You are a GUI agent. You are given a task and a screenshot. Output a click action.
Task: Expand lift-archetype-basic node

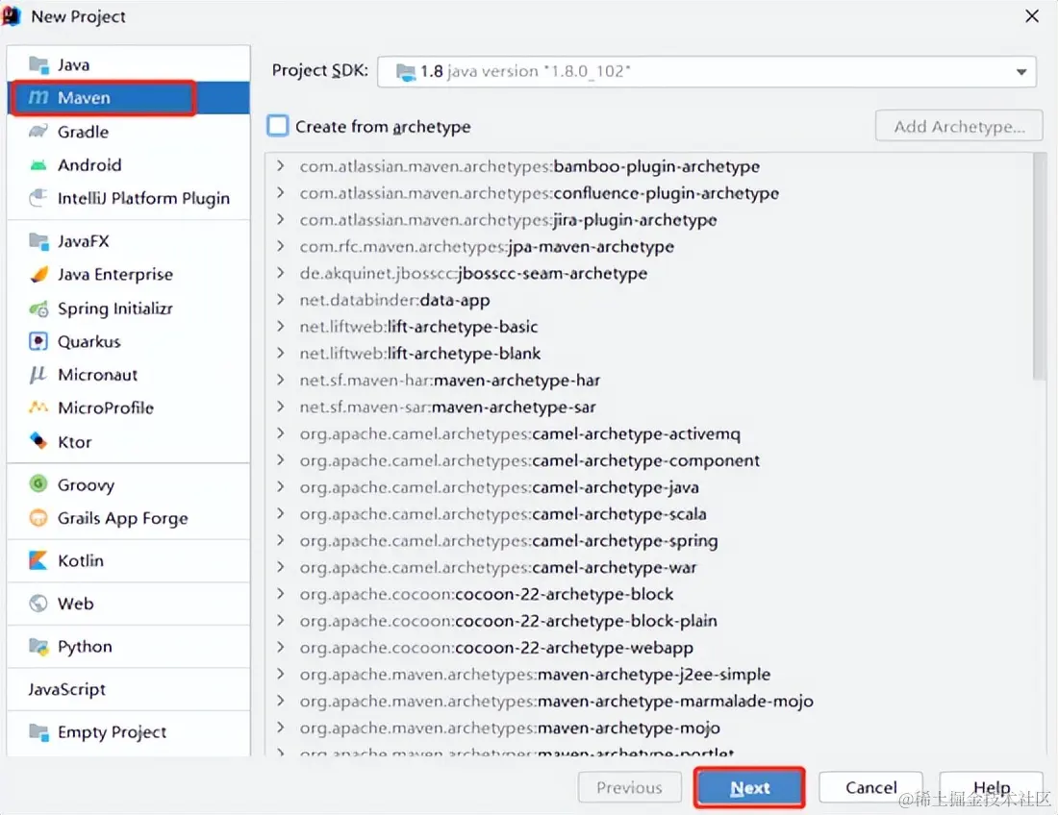pyautogui.click(x=281, y=326)
